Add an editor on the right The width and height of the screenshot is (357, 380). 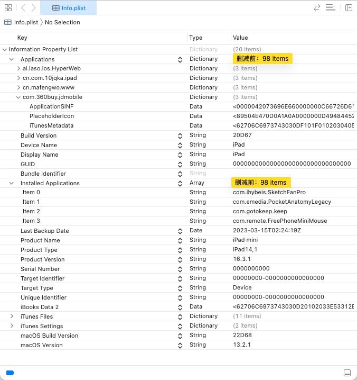click(349, 8)
